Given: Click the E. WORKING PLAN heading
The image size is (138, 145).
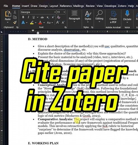Looking at the screenshot, I should [x=43, y=143].
